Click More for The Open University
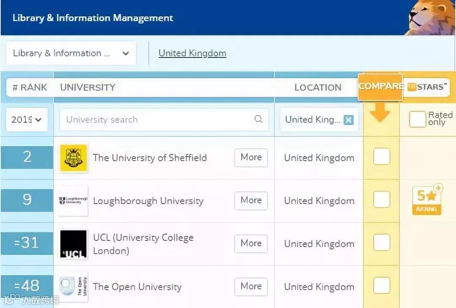This screenshot has height=308, width=456. (x=251, y=286)
